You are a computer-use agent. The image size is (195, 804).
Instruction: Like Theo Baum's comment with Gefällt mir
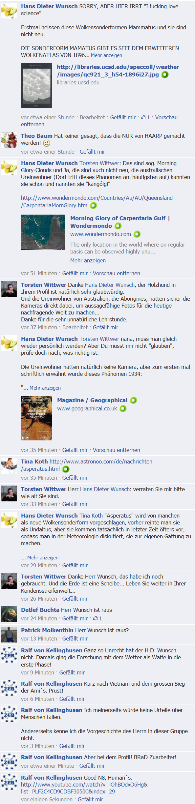click(92, 152)
